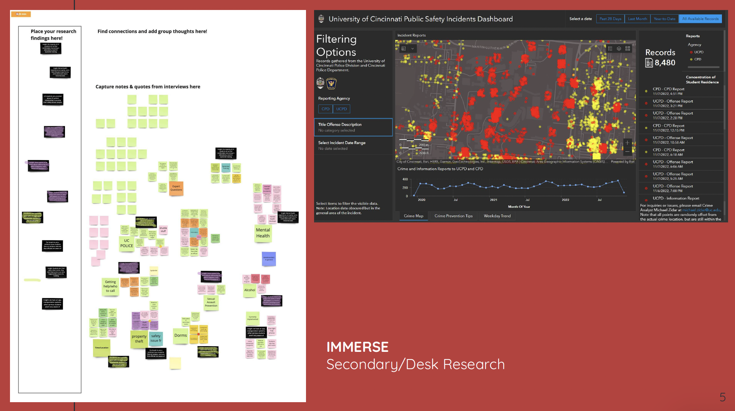Click the Powered by Esri attribution
The height and width of the screenshot is (411, 735).
622,162
